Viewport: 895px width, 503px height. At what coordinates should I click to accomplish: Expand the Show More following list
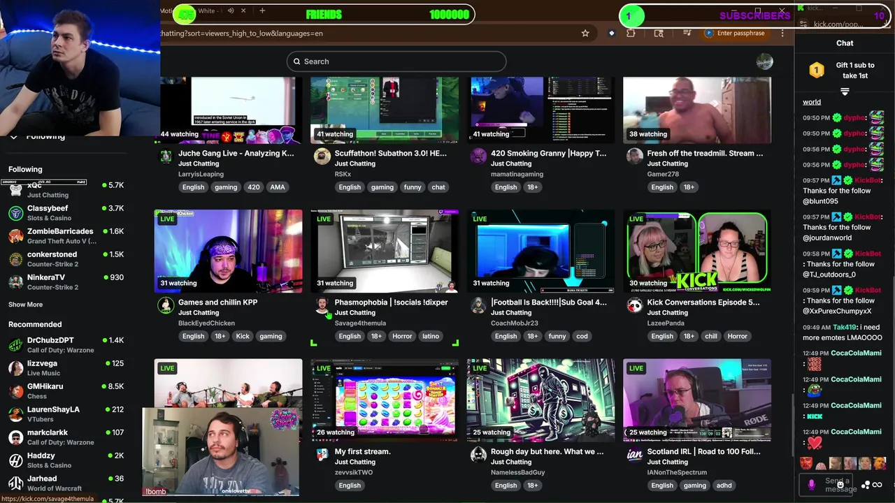[25, 305]
